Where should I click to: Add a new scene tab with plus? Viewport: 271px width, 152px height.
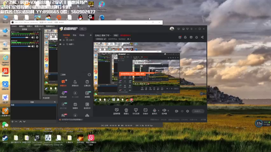(90, 35)
